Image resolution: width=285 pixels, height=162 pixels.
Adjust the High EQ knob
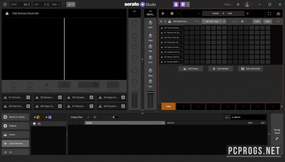[150, 36]
